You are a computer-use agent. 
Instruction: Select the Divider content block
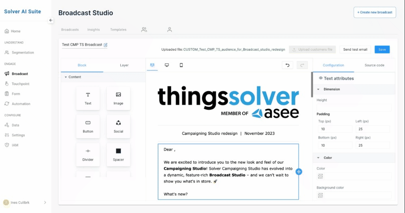[88, 155]
